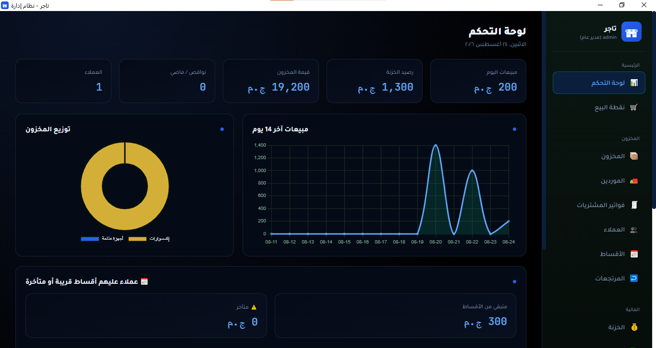Select الأقساط in the sidebar
Image resolution: width=656 pixels, height=348 pixels.
[599, 254]
